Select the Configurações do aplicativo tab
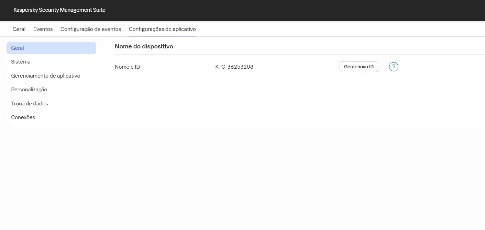This screenshot has height=230, width=485. coord(162,29)
